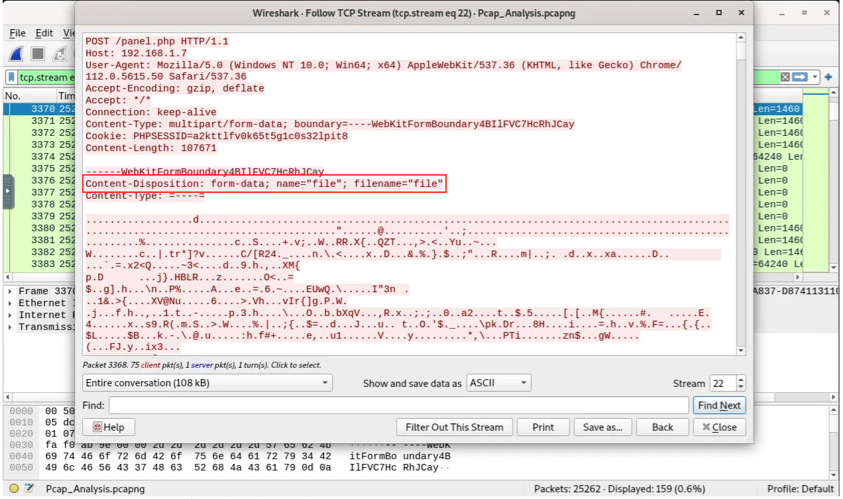Viewport: 843px width, 499px height.
Task: Open the File menu in Wireshark main window
Action: coord(18,33)
